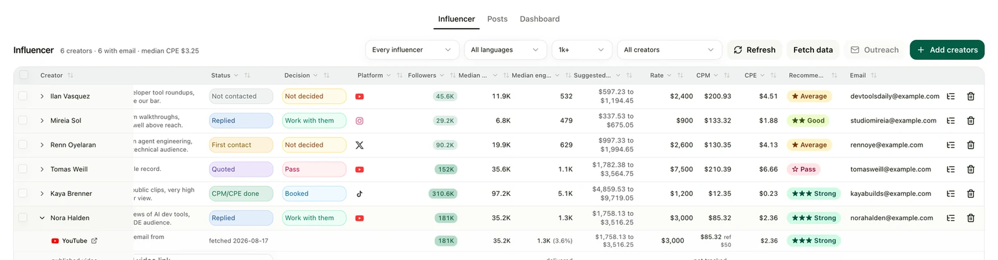Click the $7,500 rate cell
998x260 pixels.
[681, 169]
